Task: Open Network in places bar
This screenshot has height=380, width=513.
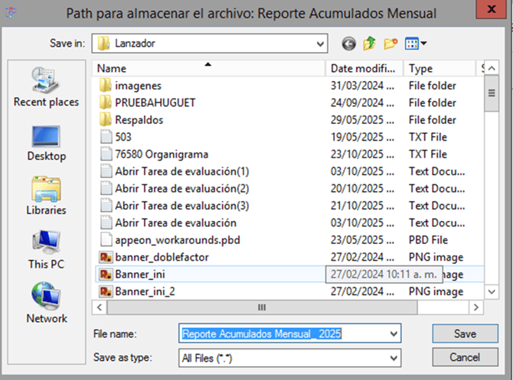Action: 46,304
